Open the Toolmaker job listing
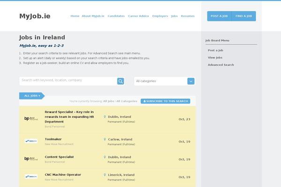 (x=53, y=139)
